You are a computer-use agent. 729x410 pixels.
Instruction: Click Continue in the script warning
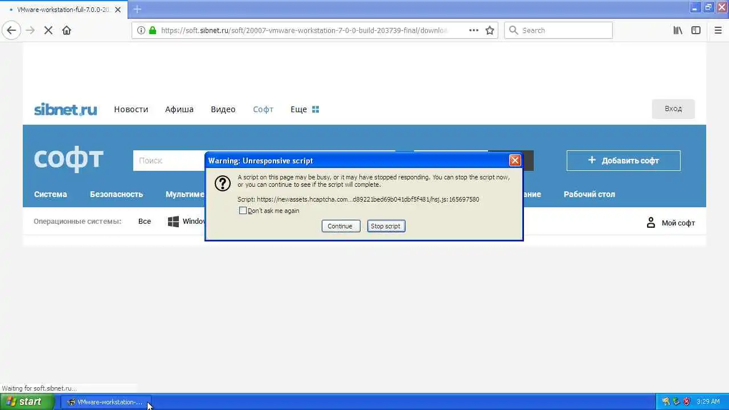(x=341, y=226)
